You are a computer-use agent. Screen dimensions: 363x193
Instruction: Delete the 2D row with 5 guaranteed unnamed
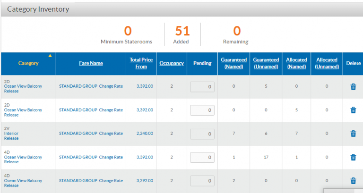pos(353,87)
